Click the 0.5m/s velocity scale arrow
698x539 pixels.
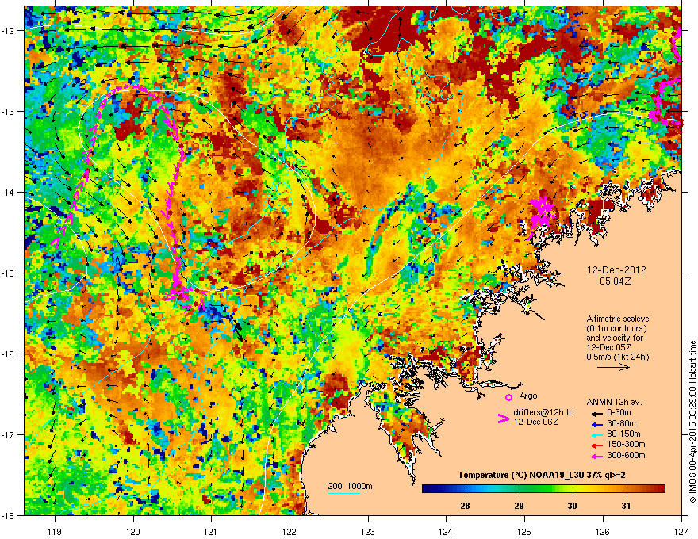point(613,367)
